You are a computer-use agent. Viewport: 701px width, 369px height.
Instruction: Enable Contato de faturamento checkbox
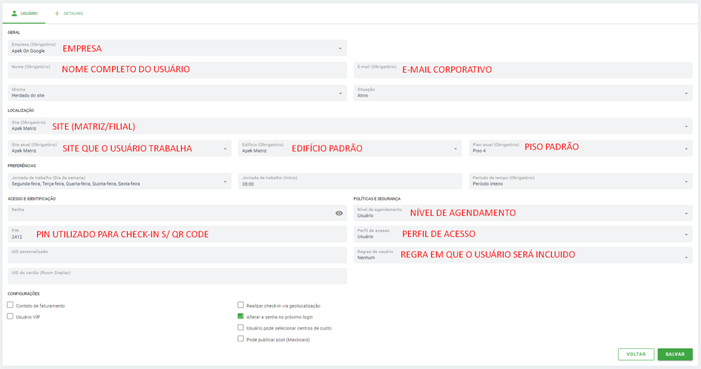click(10, 305)
